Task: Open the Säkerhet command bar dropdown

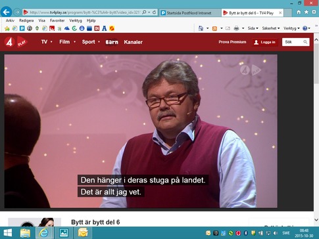Action: click(x=271, y=28)
